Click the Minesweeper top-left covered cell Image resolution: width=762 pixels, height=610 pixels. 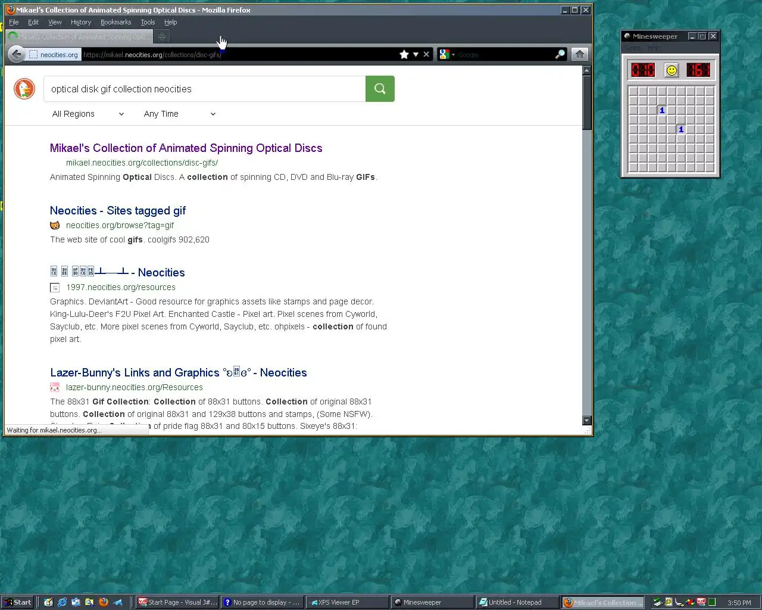click(633, 91)
